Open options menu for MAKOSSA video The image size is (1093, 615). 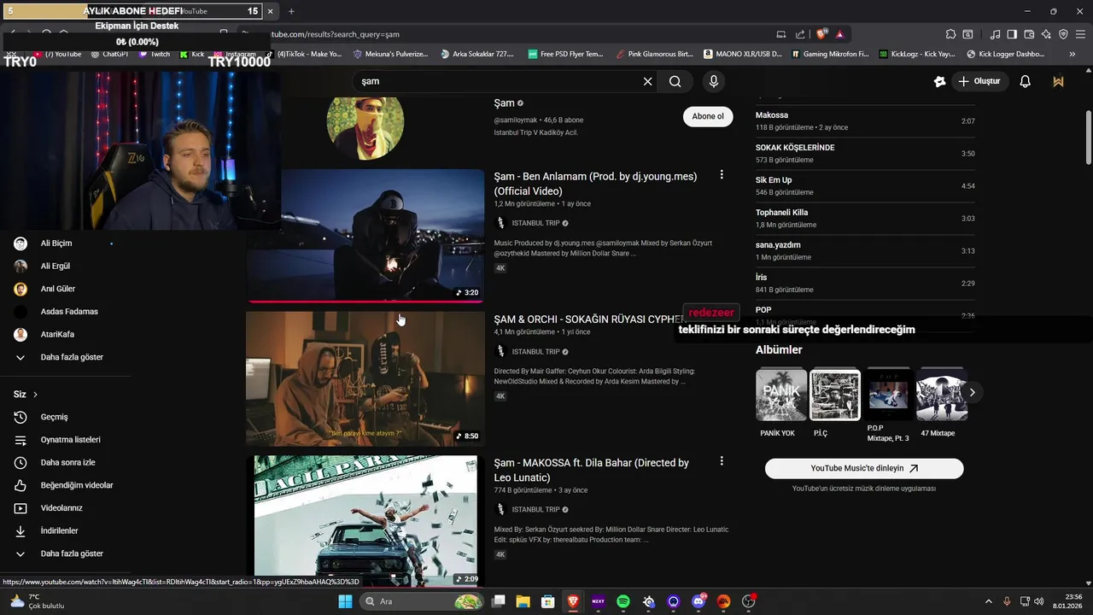point(722,460)
